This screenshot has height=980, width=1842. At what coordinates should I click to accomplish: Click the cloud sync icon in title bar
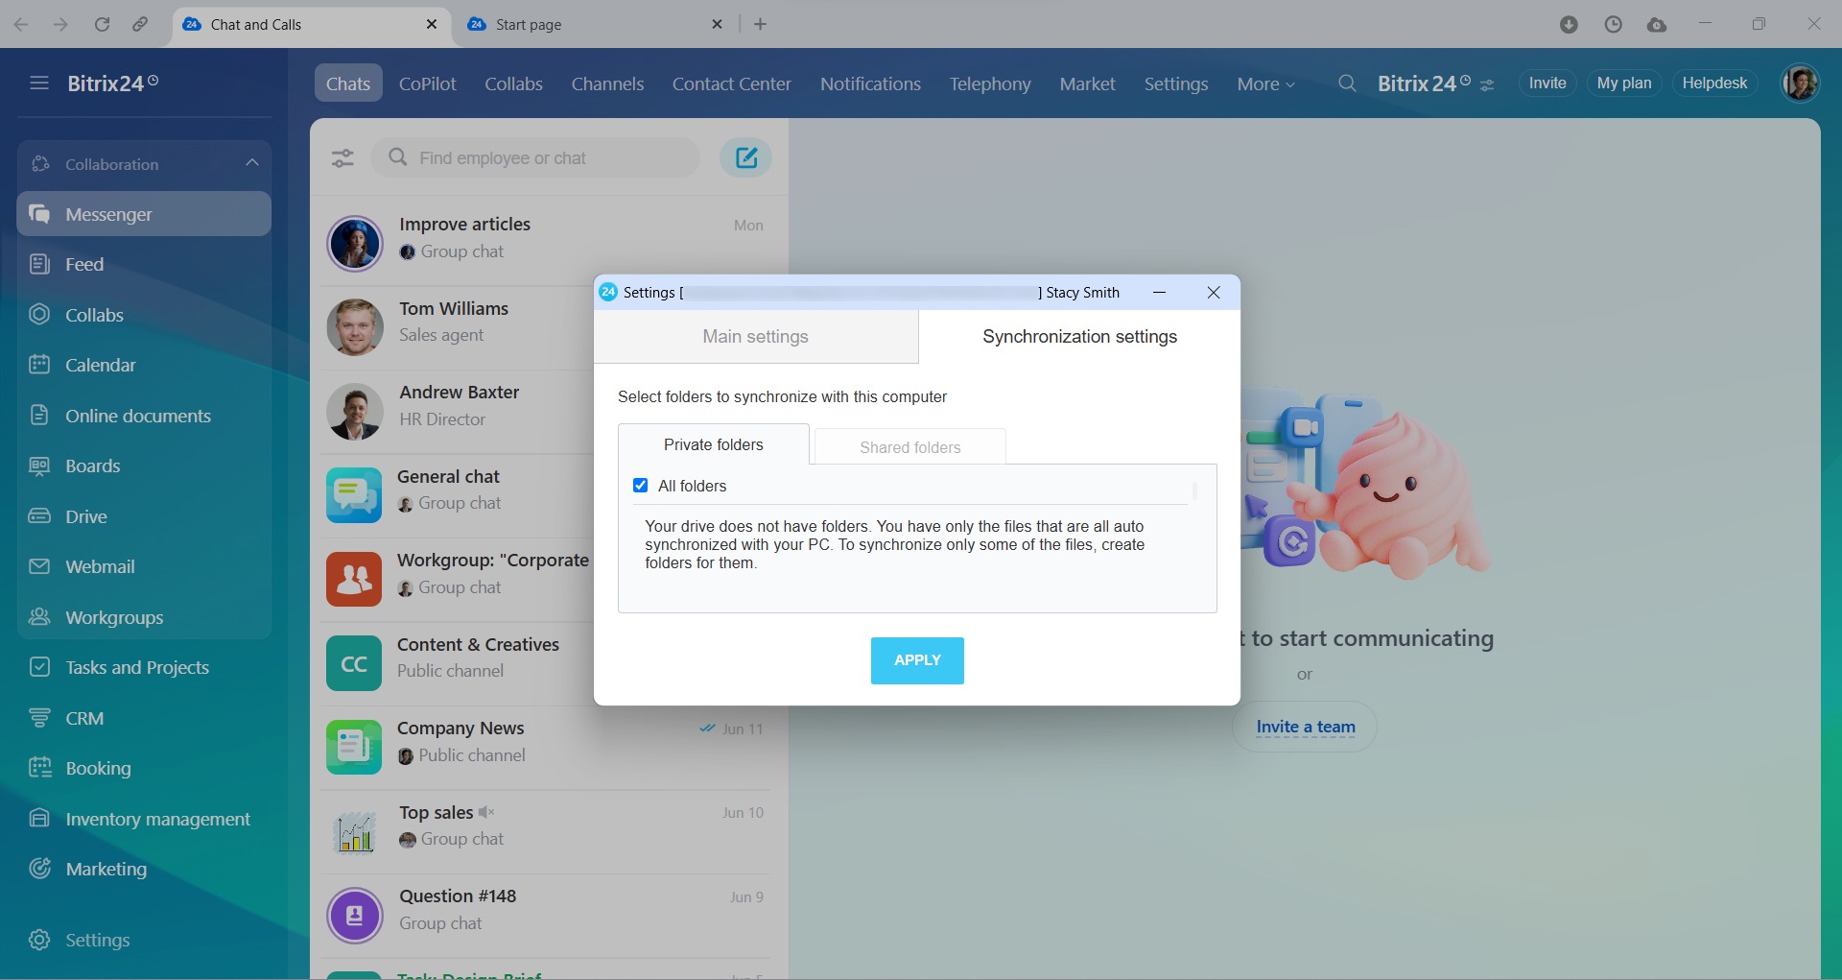click(1657, 24)
